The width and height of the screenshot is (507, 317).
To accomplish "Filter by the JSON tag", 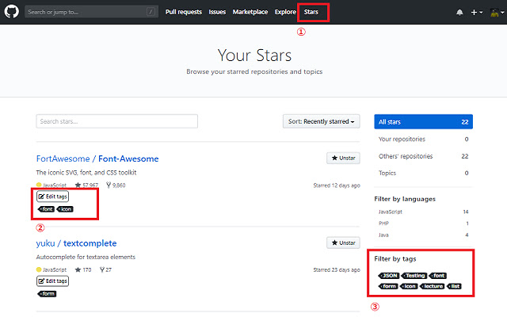I will tap(389, 276).
